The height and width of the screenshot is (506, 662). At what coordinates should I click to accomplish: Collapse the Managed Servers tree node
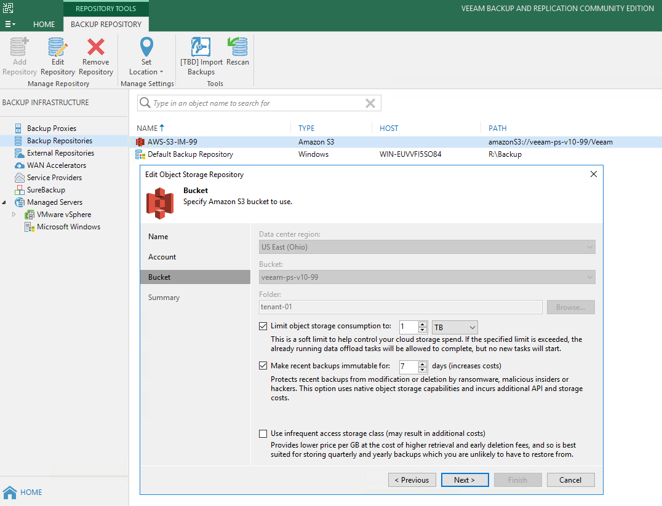[4, 202]
